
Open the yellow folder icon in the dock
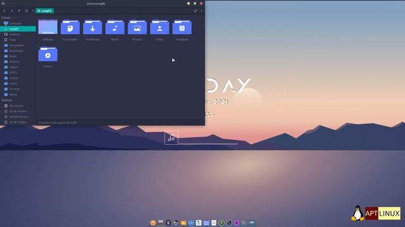[x=184, y=223]
